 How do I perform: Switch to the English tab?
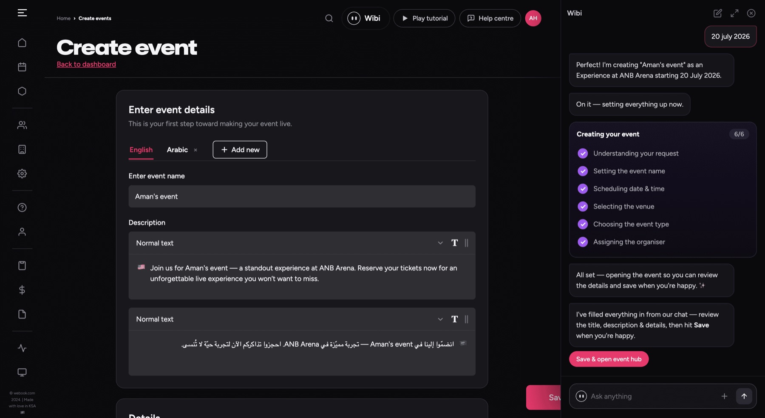pyautogui.click(x=141, y=150)
